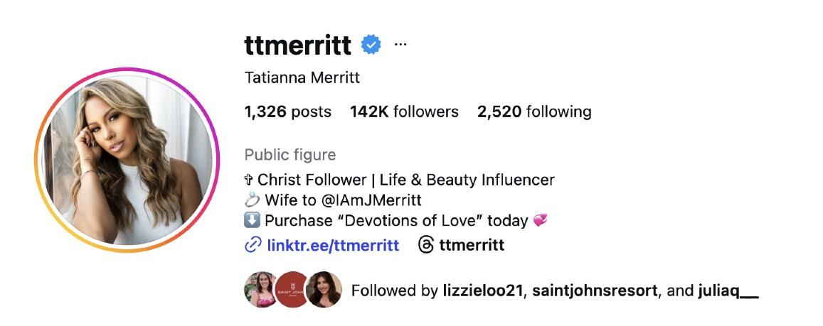Click the Public figure category label
Screen dimensions: 823x326
[x=290, y=155]
